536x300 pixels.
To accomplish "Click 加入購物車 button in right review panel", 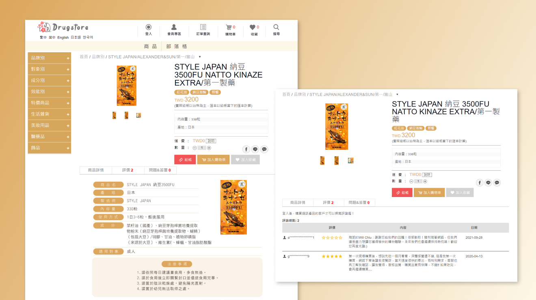I will coord(429,193).
